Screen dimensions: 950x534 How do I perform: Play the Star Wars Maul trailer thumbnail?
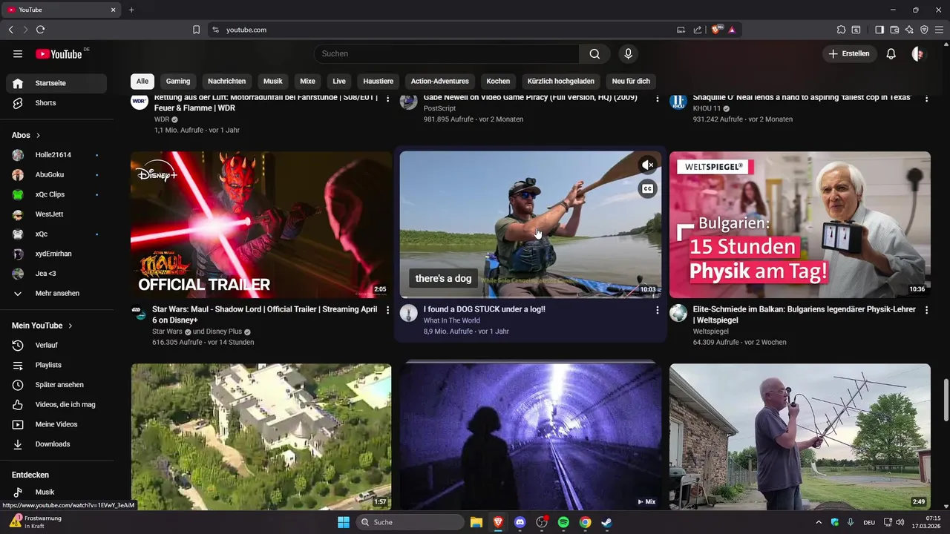tap(261, 225)
